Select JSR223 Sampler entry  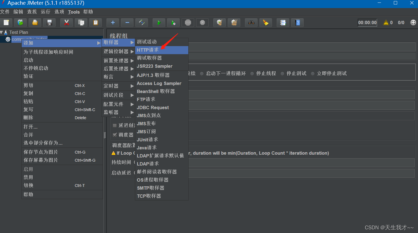162,66
